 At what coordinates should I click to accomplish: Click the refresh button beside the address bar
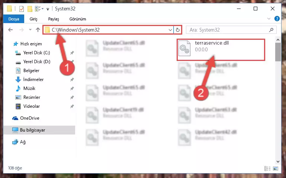178,30
